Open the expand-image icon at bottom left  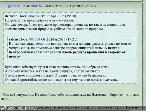click(4, 108)
